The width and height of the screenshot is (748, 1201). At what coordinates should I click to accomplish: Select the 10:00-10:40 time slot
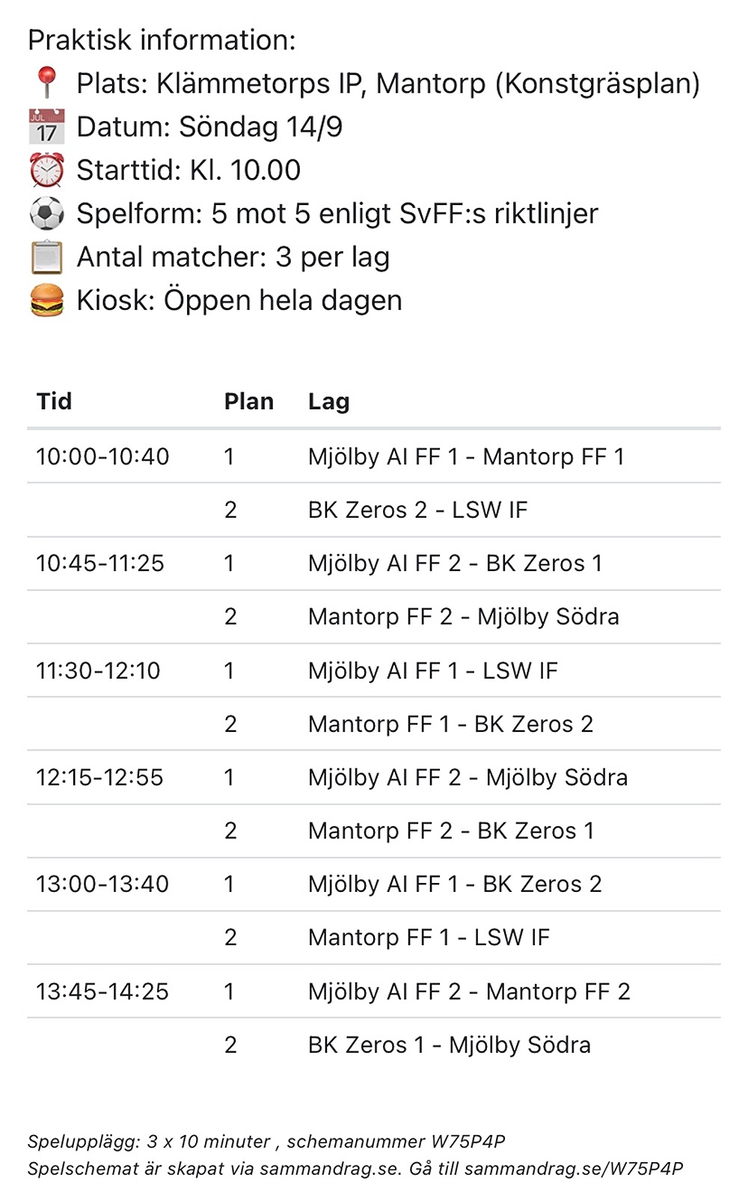(102, 456)
